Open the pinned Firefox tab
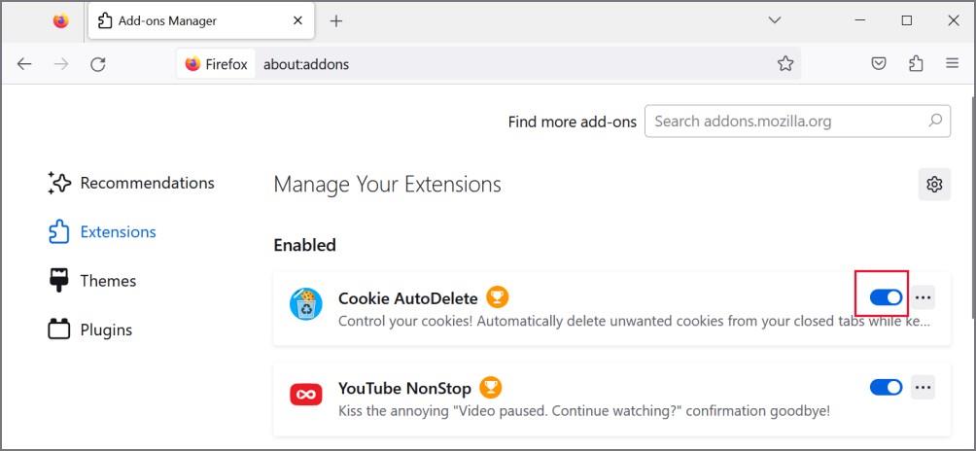 tap(61, 21)
